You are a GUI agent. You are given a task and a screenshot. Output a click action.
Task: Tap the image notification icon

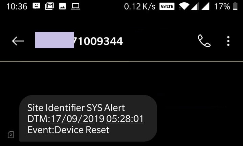[x=63, y=6]
